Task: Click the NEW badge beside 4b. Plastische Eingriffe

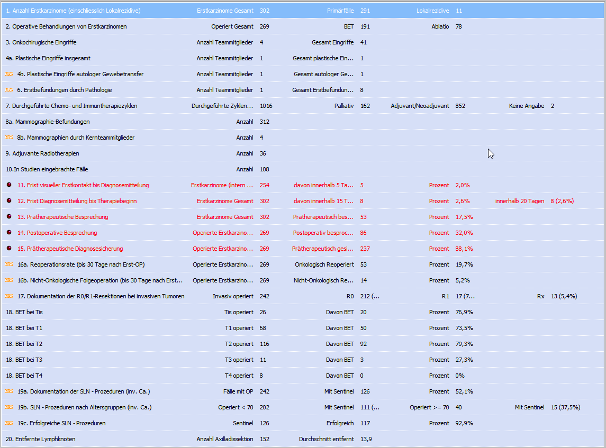Action: (9, 74)
